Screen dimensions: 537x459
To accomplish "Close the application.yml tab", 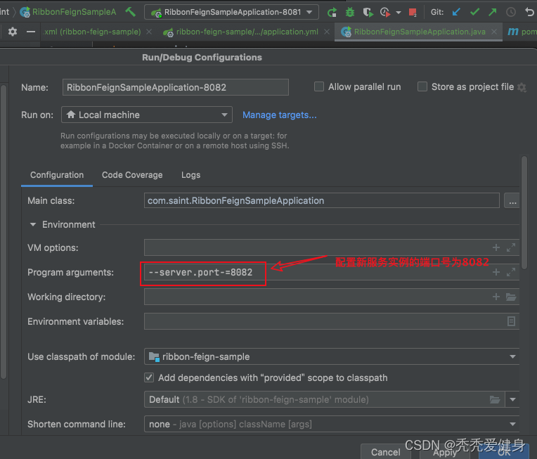I will [327, 32].
